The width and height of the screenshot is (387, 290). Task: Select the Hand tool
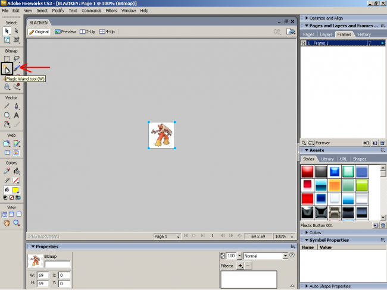pyautogui.click(x=7, y=223)
